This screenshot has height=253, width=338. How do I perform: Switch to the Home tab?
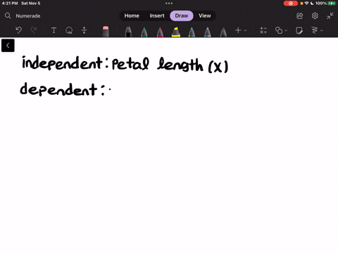[132, 15]
